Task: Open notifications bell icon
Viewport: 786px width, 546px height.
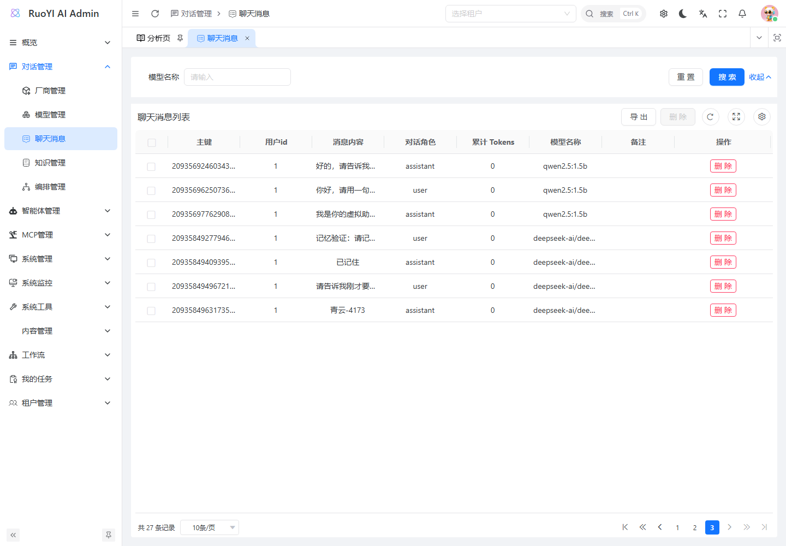Action: coord(742,14)
